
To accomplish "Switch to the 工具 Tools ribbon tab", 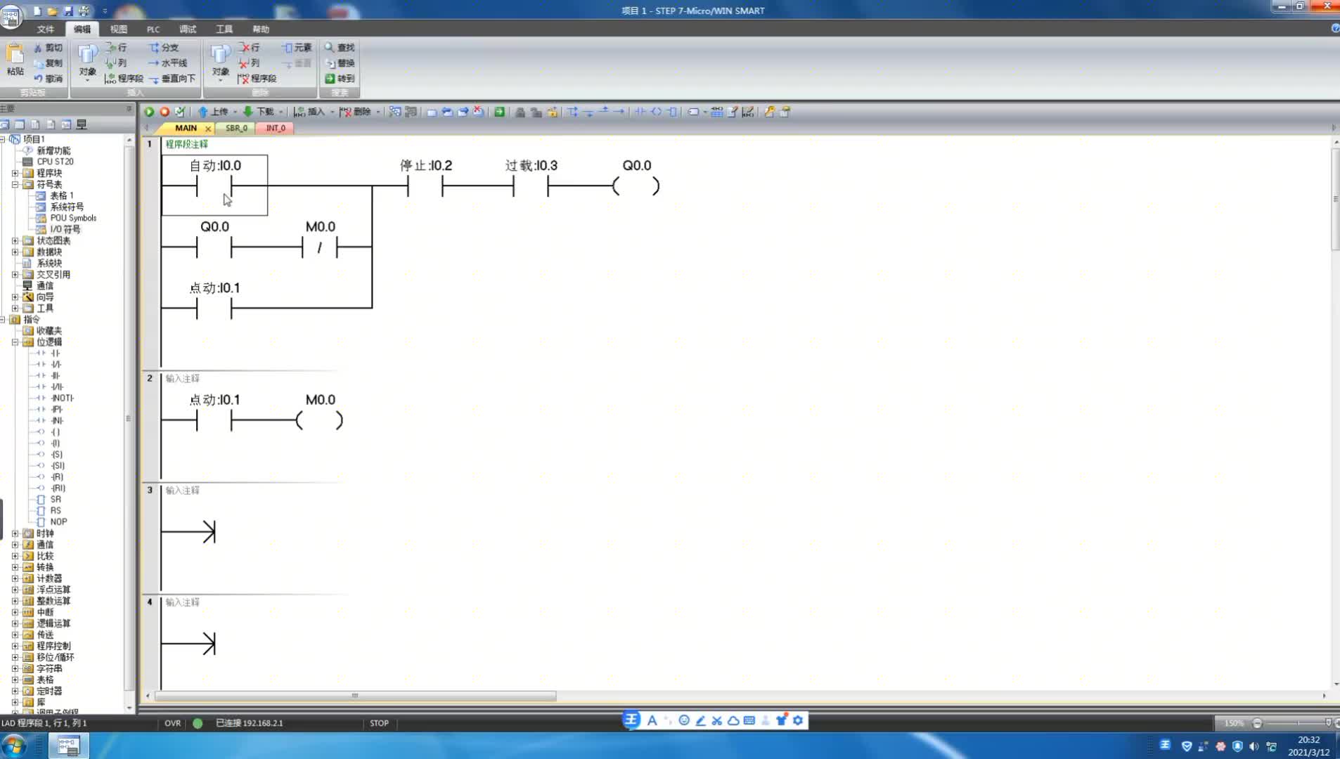I will click(x=224, y=30).
